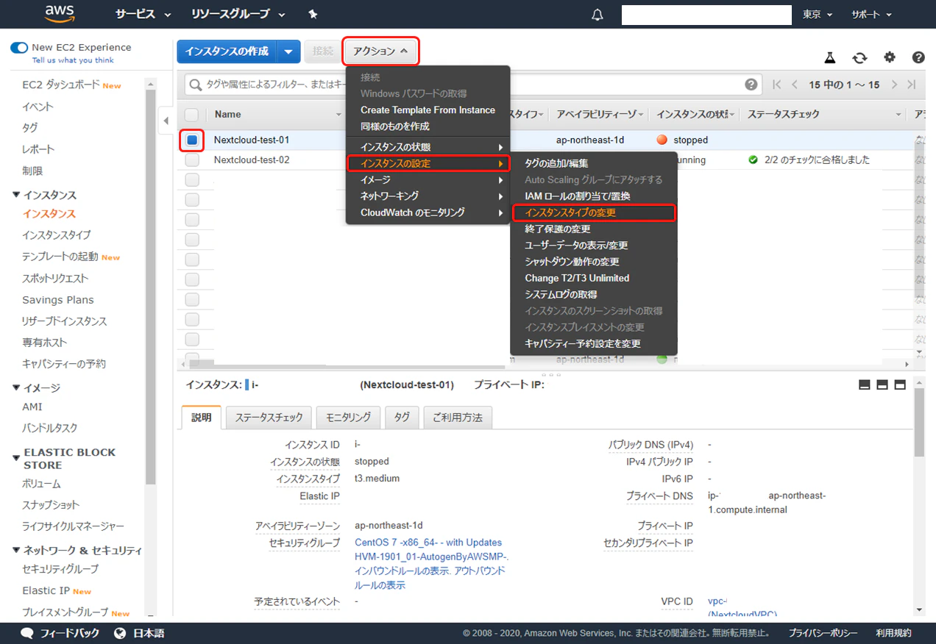Image resolution: width=936 pixels, height=644 pixels.
Task: Go to first page of instances
Action: (777, 85)
